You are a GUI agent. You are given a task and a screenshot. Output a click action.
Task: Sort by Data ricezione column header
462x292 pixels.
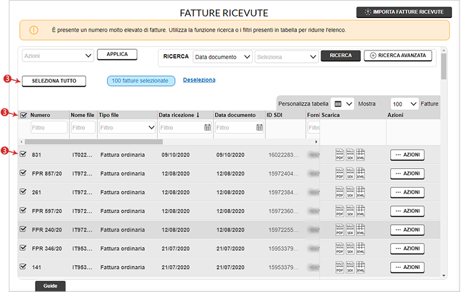coord(179,115)
